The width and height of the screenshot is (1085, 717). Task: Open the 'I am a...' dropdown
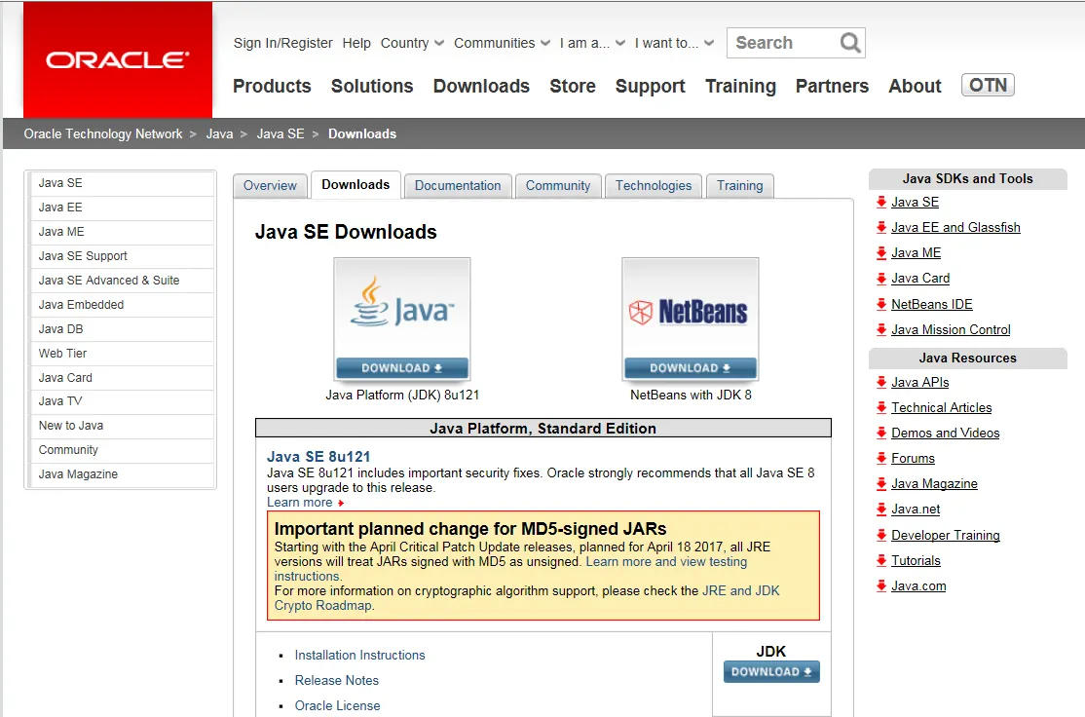click(592, 43)
